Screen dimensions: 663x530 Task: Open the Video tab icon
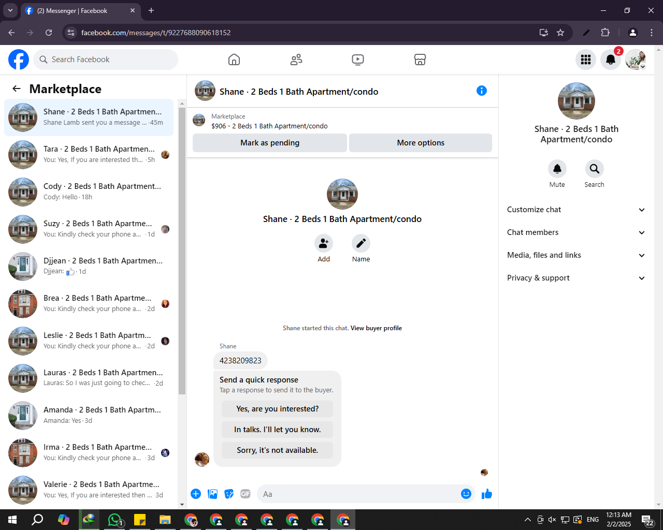pos(358,60)
